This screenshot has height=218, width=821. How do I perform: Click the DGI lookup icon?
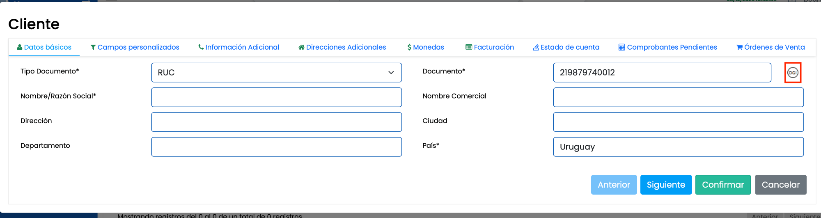793,73
